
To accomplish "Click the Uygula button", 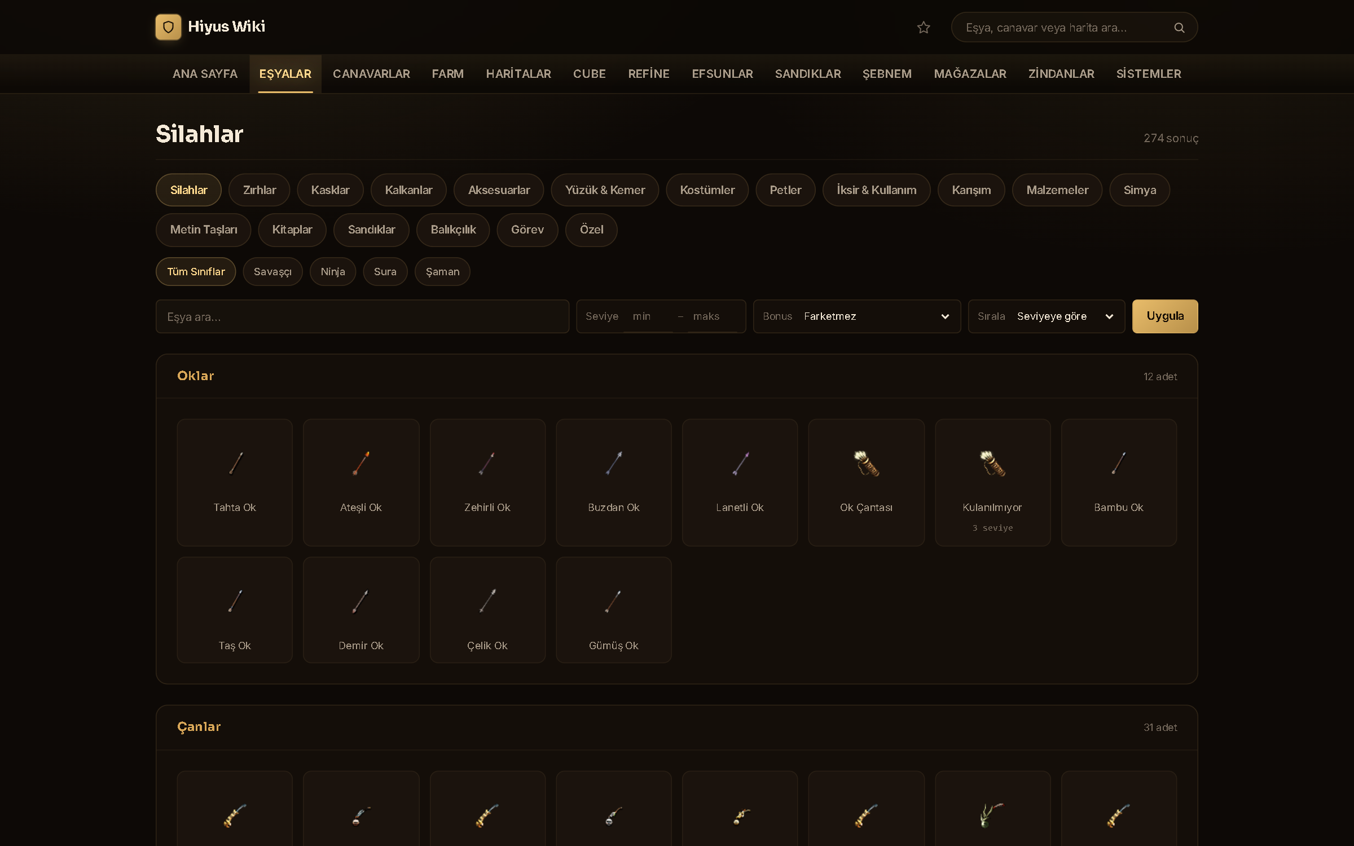I will click(1165, 316).
